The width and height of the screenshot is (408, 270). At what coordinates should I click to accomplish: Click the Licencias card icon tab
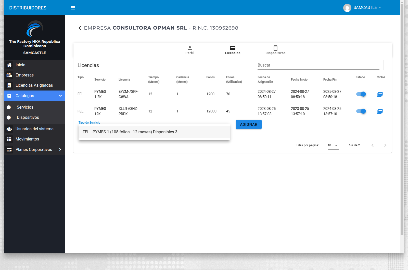point(233,48)
